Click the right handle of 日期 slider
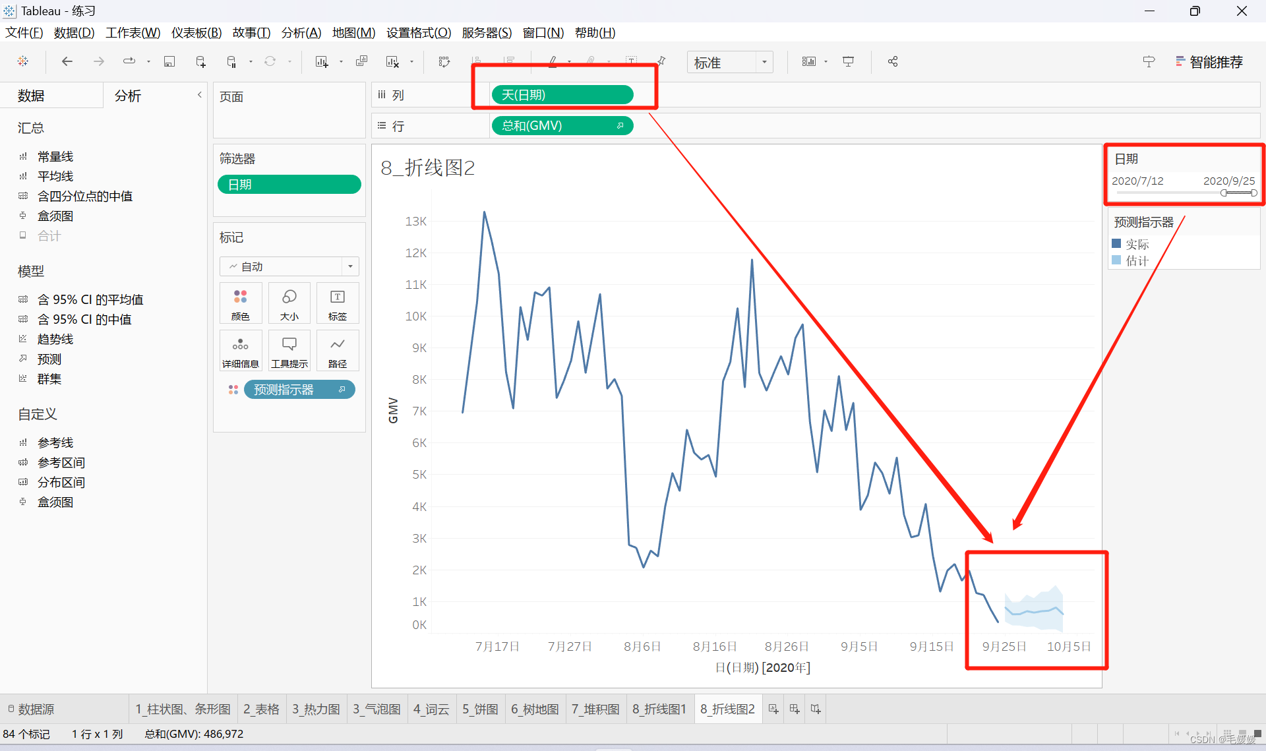The image size is (1266, 751). pyautogui.click(x=1254, y=193)
